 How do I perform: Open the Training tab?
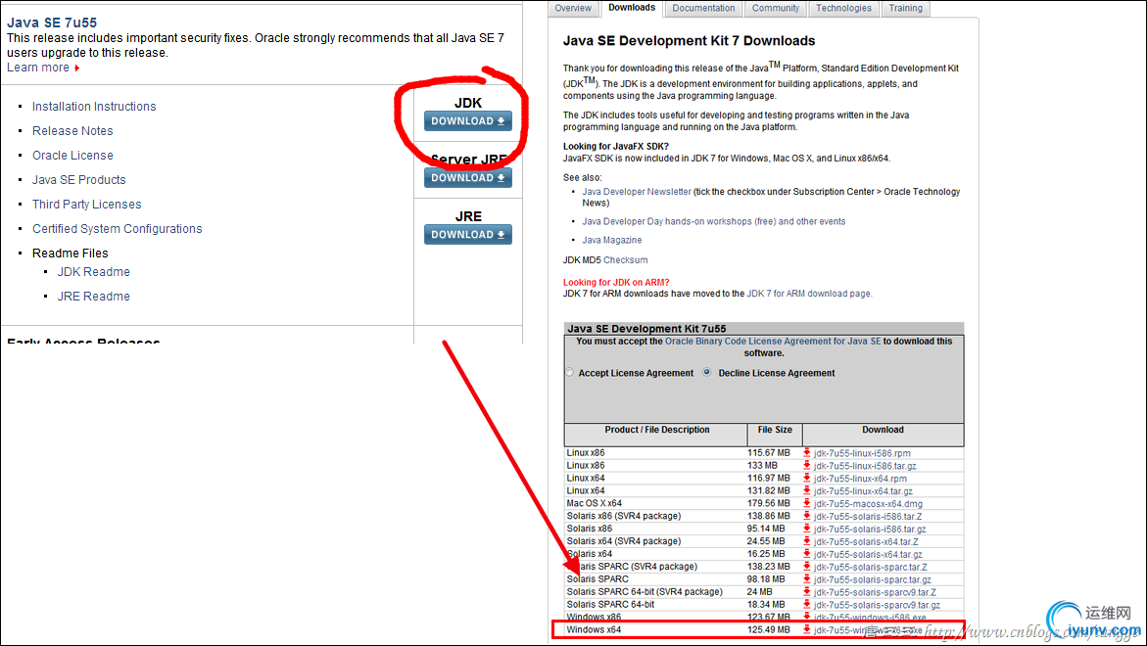[906, 8]
